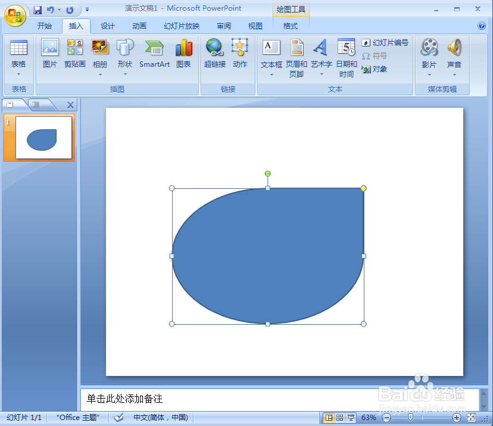Switch to the 动画 tab

139,26
